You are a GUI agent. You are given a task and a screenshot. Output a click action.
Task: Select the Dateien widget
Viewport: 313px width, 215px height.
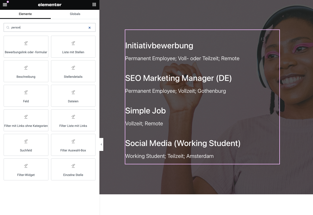click(73, 96)
